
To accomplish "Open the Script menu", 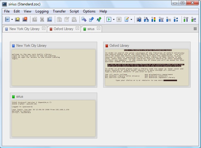I will tap(74, 11).
